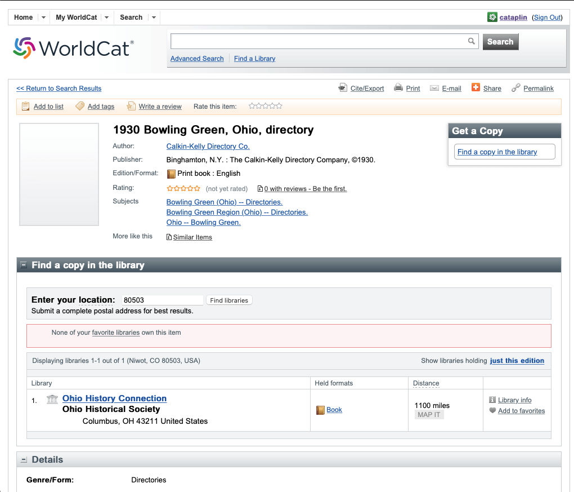Click the printer icon for Print
The height and width of the screenshot is (492, 574).
(x=398, y=88)
